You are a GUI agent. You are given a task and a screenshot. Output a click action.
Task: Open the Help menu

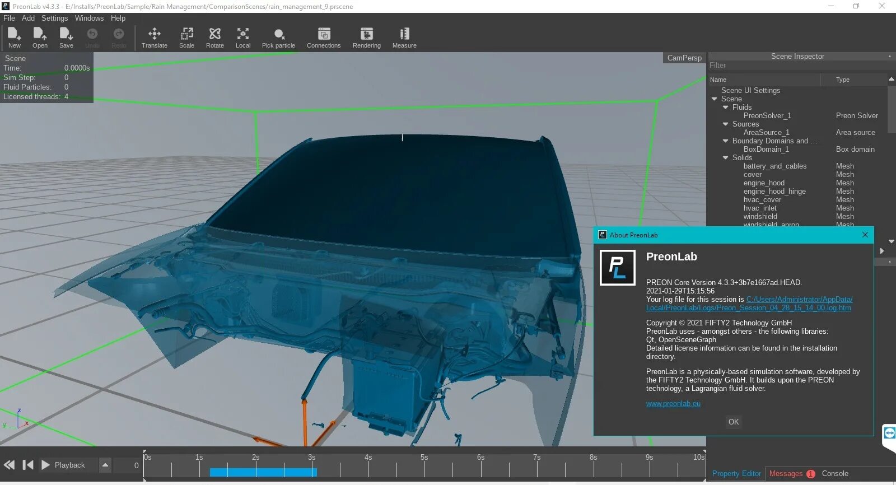[118, 18]
